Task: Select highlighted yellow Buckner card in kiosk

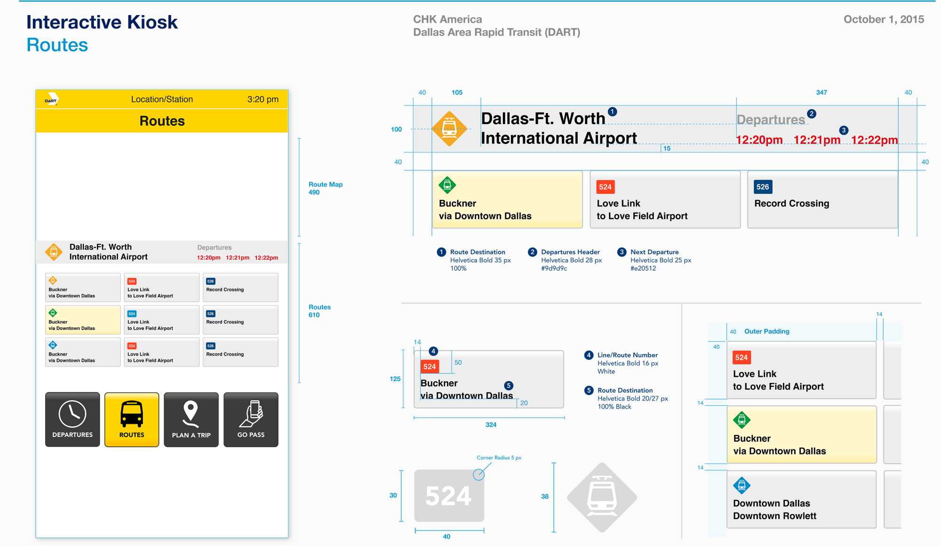Action: point(83,320)
